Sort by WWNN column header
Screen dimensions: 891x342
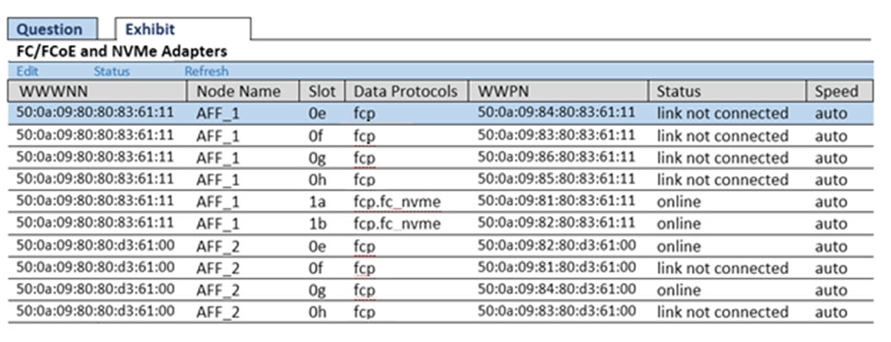[98, 91]
